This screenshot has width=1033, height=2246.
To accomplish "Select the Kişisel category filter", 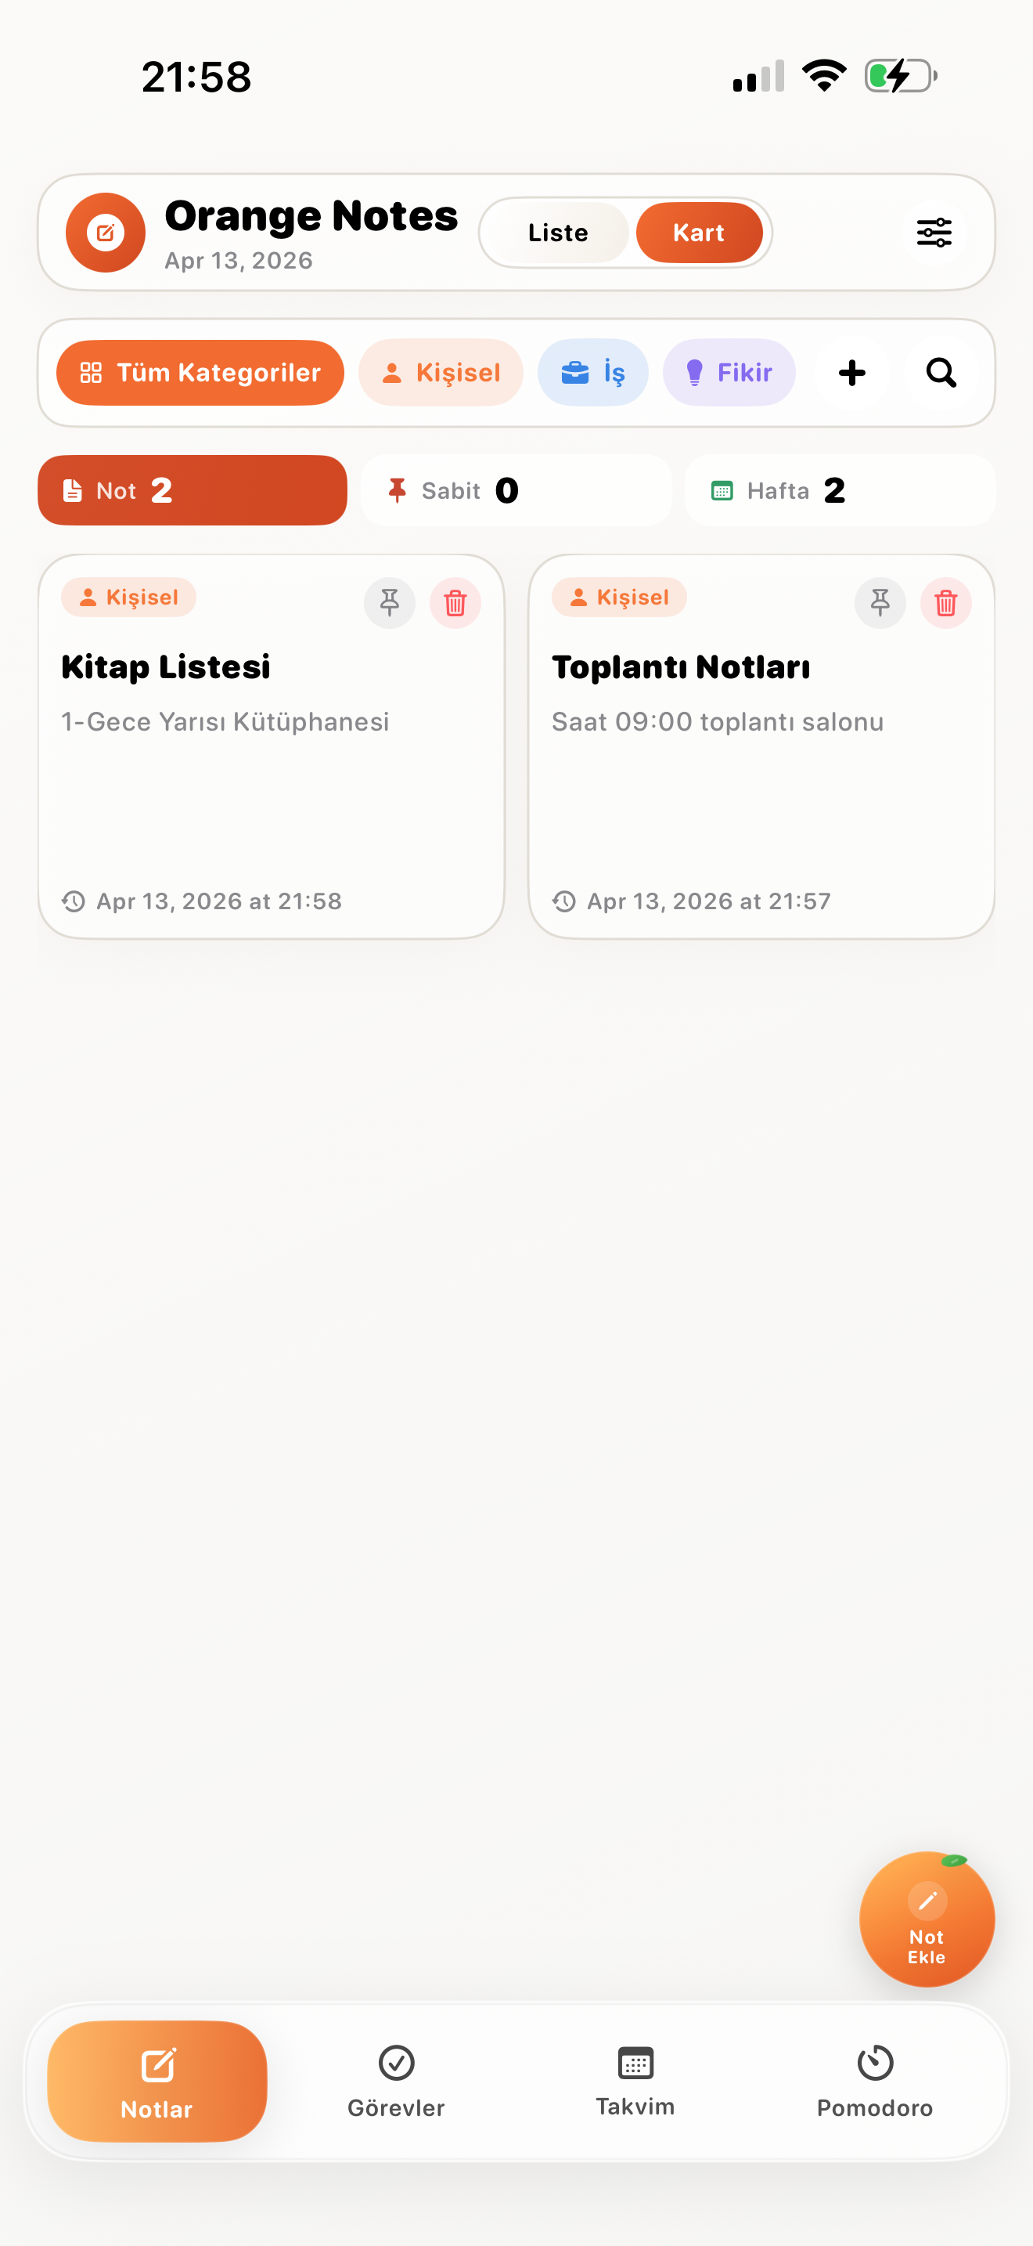I will click(x=441, y=372).
